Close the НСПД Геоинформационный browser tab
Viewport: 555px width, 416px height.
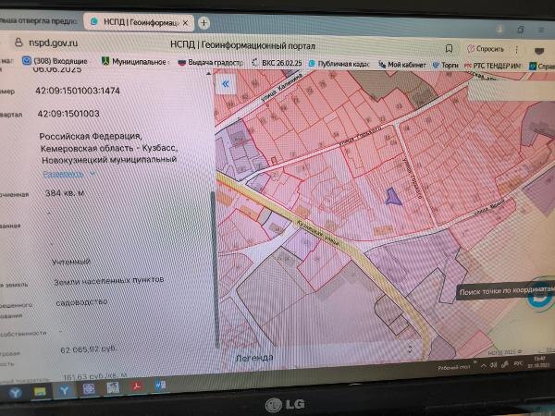tap(185, 22)
